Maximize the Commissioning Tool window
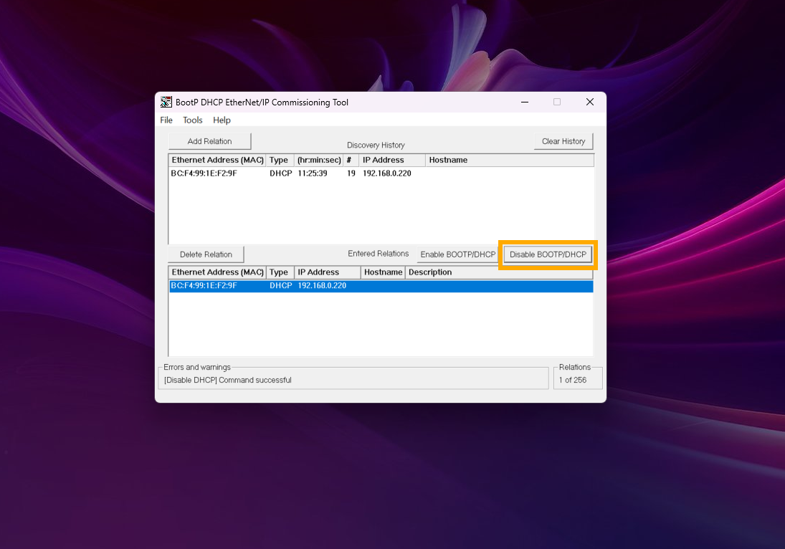 coord(557,102)
